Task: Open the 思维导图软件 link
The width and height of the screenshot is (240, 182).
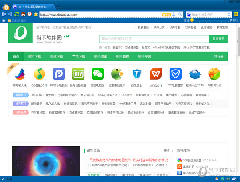Action: (197, 112)
